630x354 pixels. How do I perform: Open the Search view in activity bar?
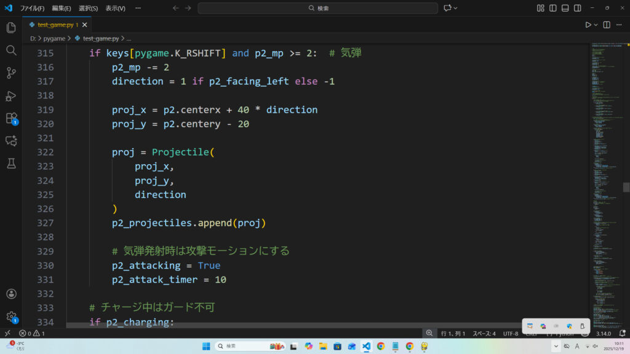click(x=11, y=50)
